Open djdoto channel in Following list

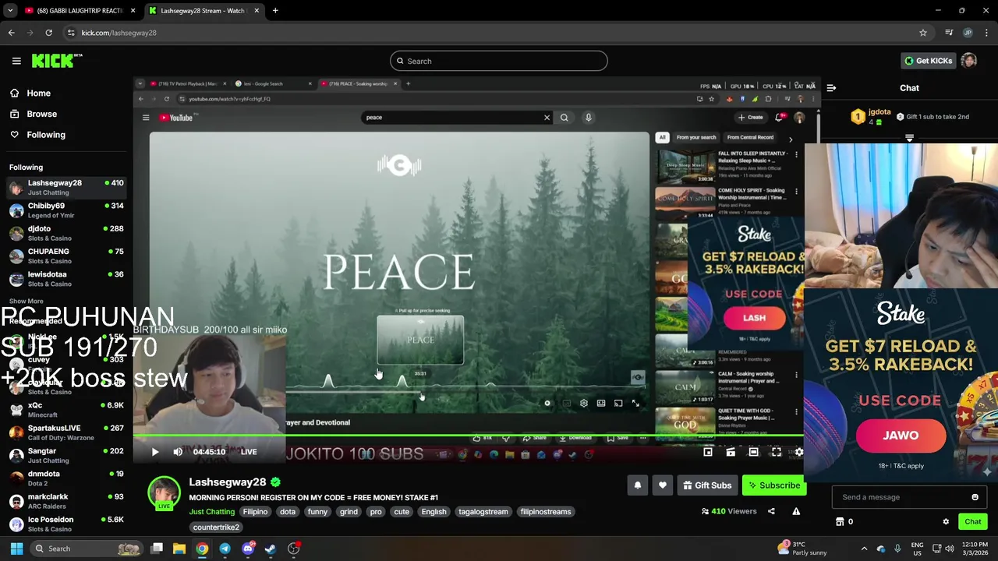coord(66,233)
